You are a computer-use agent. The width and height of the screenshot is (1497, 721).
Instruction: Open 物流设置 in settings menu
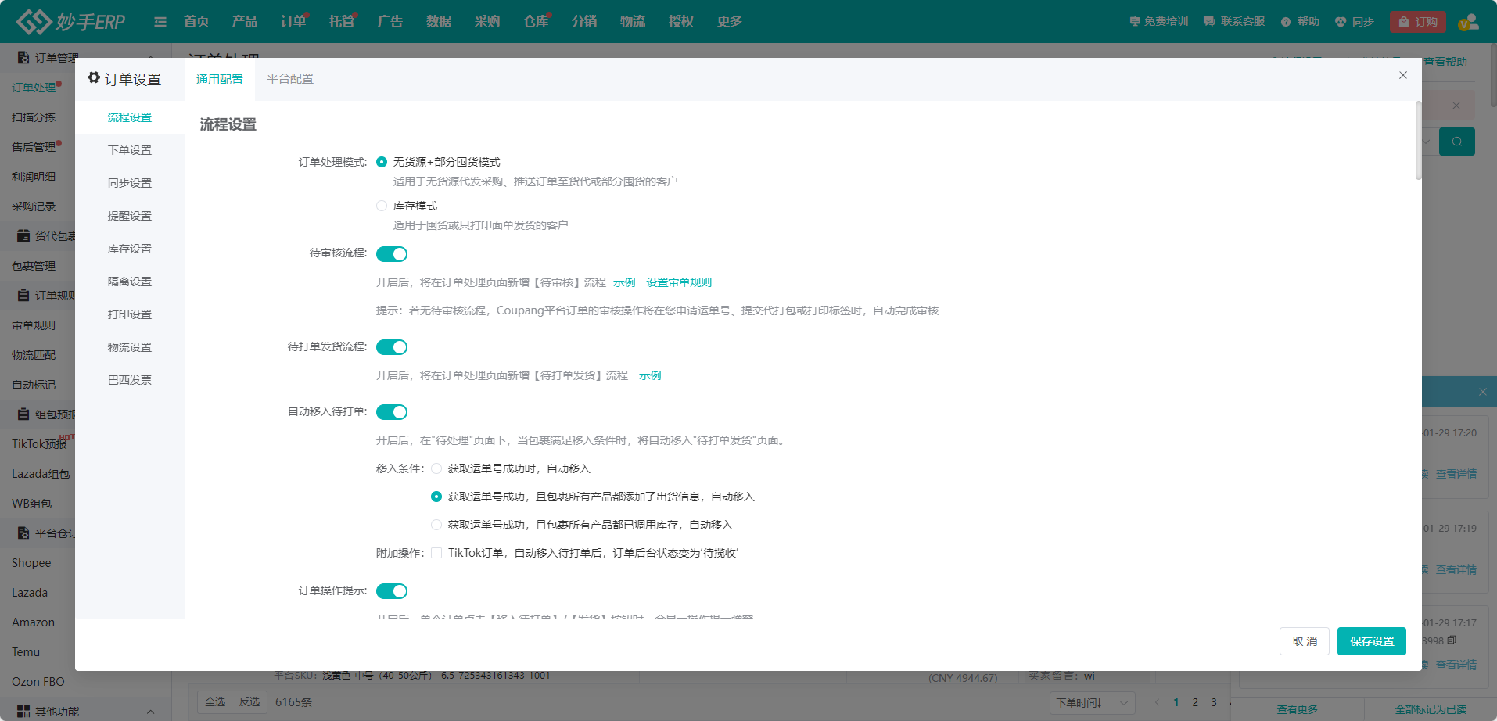point(130,347)
